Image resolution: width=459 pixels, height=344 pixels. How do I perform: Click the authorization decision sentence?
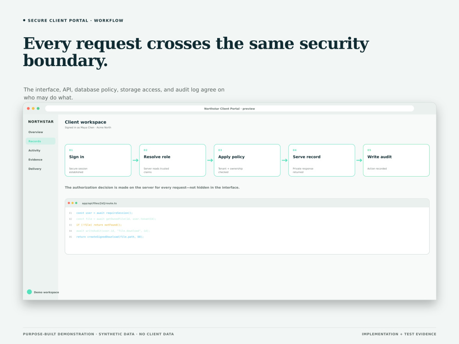pyautogui.click(x=152, y=188)
